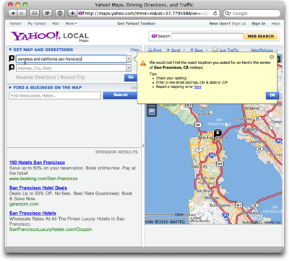The width and height of the screenshot is (289, 261).
Task: Click the WEB SEARCH button
Action: [261, 36]
